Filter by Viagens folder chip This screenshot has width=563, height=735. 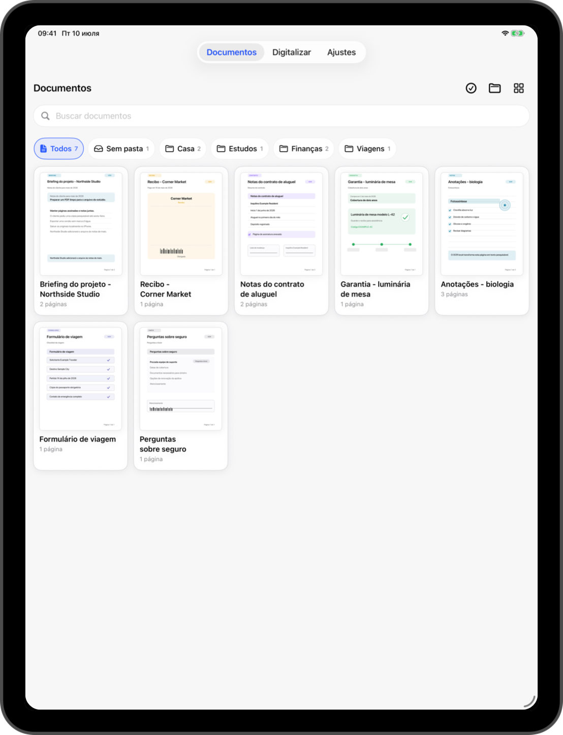367,149
